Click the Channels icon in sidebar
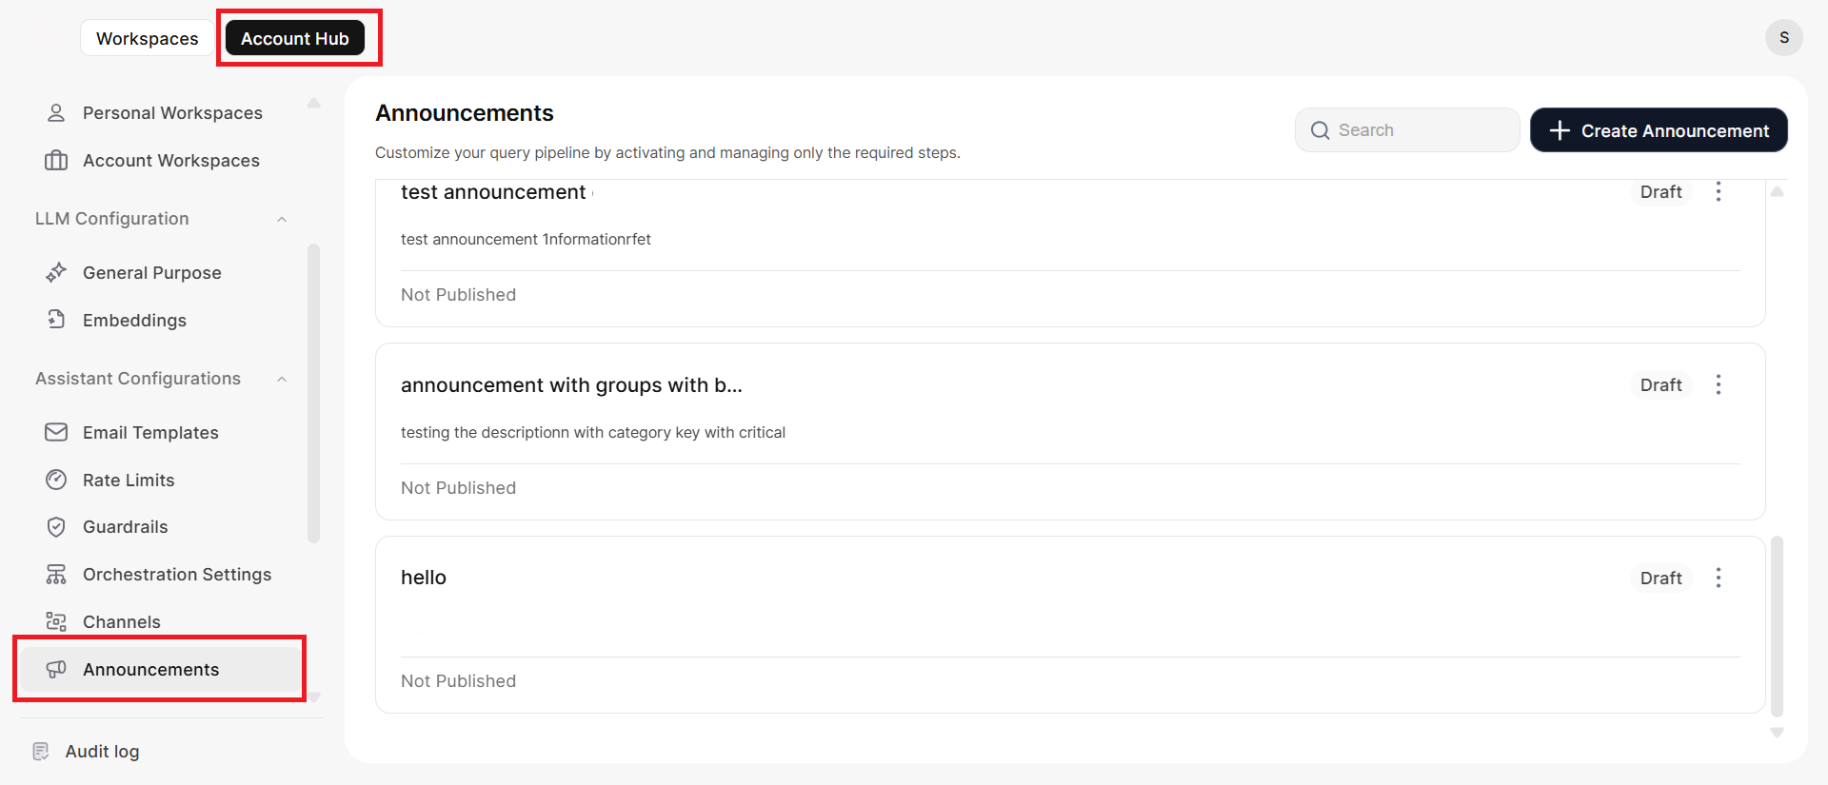The image size is (1828, 785). click(x=56, y=622)
